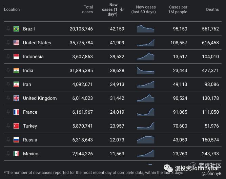The width and height of the screenshot is (226, 179).
Task: Pin the United States row
Action: tap(8, 43)
